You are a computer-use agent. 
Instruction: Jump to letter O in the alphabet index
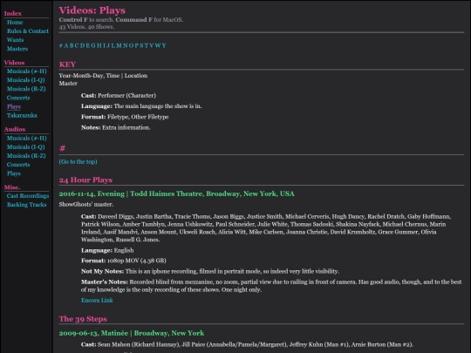[131, 45]
